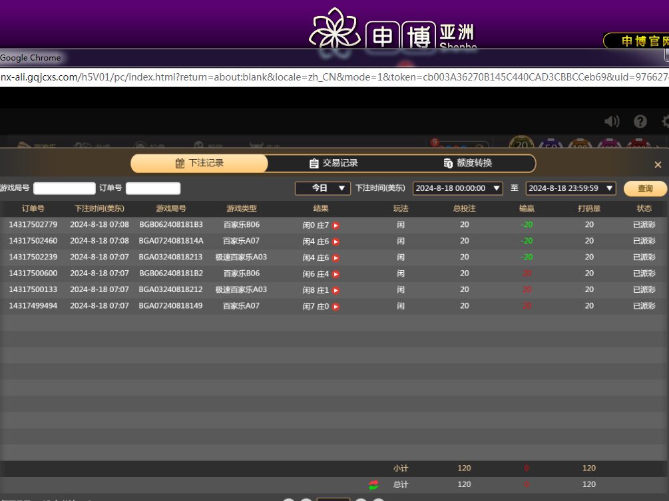This screenshot has width=669, height=501.
Task: Expand end time 2024-8-18 23:59:59 dropdown
Action: (x=570, y=188)
